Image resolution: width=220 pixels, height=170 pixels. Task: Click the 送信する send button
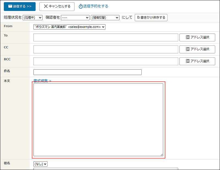[x=20, y=6]
